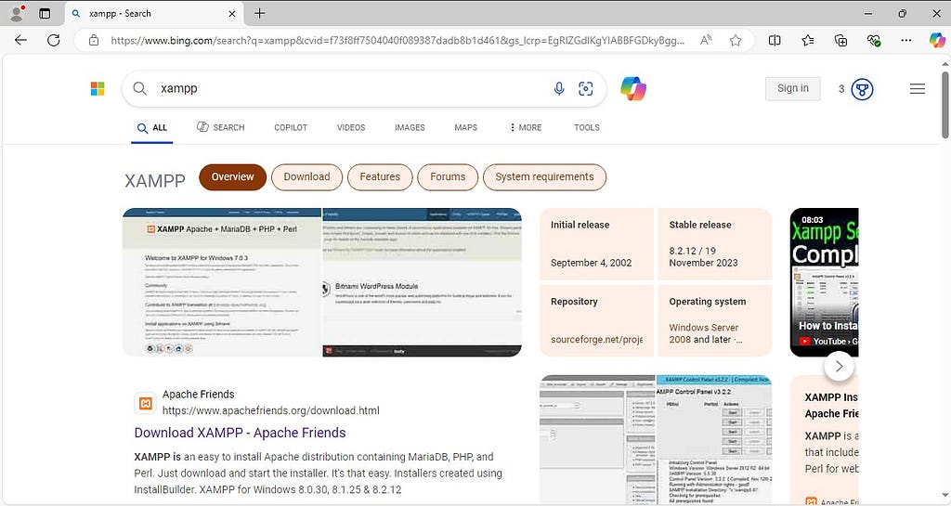Expand the MORE dropdown
This screenshot has width=951, height=506.
coord(526,127)
